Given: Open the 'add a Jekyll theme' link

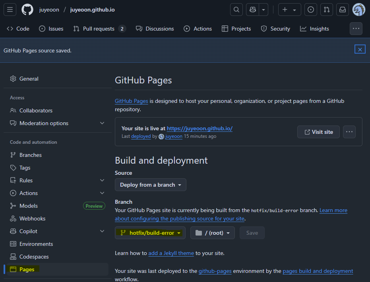Looking at the screenshot, I should coord(171,253).
